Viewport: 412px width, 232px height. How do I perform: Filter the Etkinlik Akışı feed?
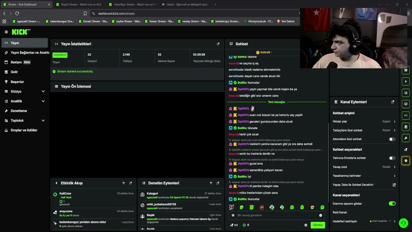(124, 183)
